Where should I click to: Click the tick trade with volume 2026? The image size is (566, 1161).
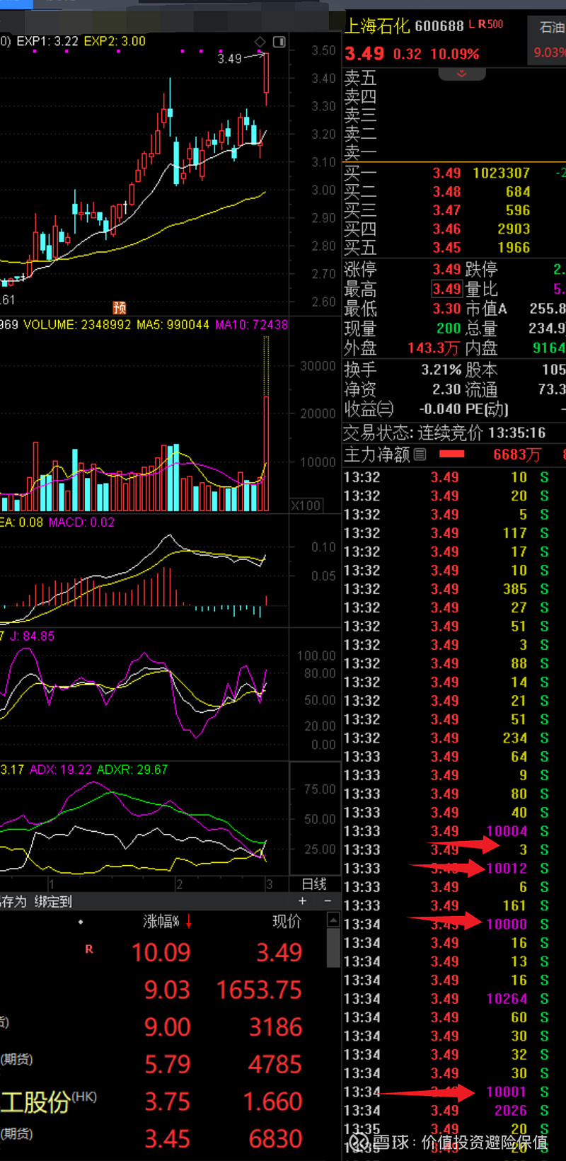(x=511, y=1111)
